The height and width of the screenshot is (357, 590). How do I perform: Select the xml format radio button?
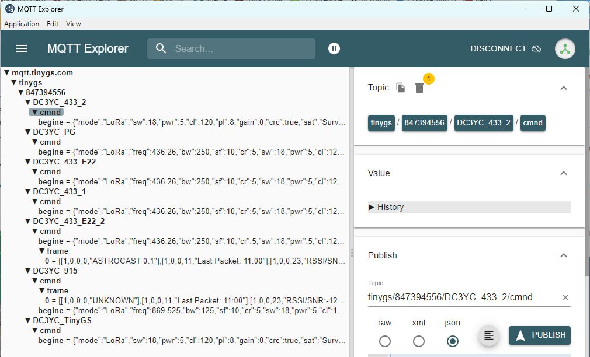(418, 341)
